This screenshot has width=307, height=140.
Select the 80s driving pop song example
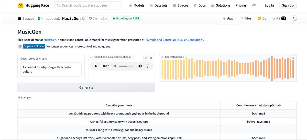pyautogui.click(x=119, y=113)
